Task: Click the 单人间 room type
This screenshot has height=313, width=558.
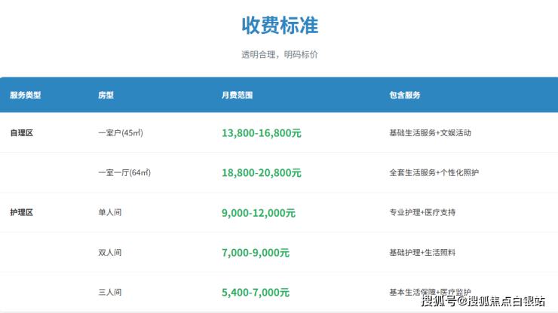Action: (x=109, y=213)
